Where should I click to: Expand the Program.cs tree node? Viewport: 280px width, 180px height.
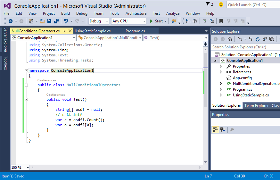click(221, 89)
